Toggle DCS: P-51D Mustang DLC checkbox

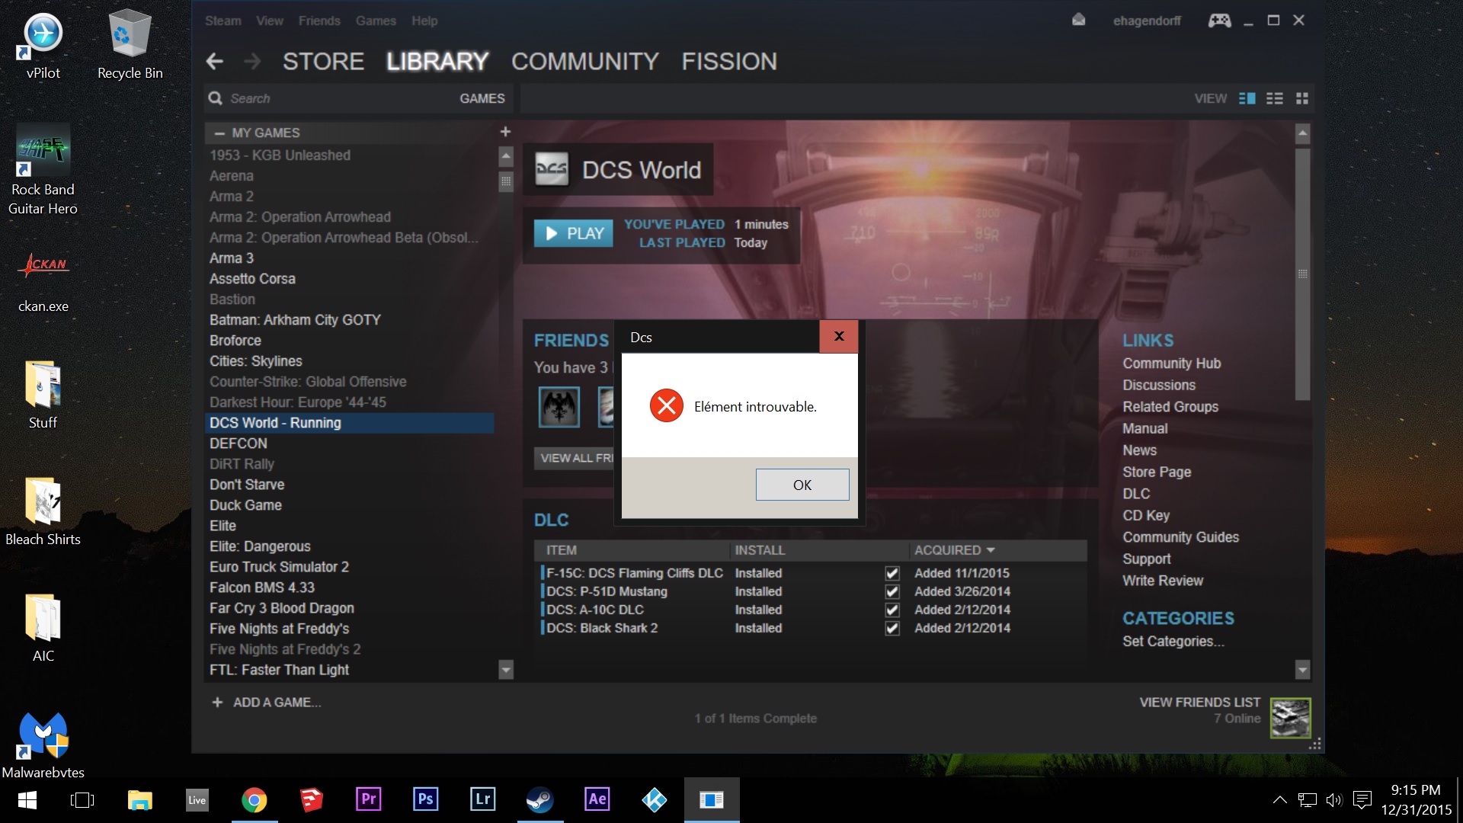coord(892,591)
